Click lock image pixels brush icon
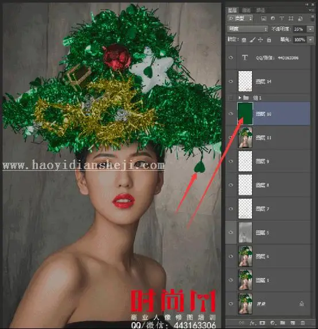Image resolution: width=318 pixels, height=329 pixels. click(252, 40)
